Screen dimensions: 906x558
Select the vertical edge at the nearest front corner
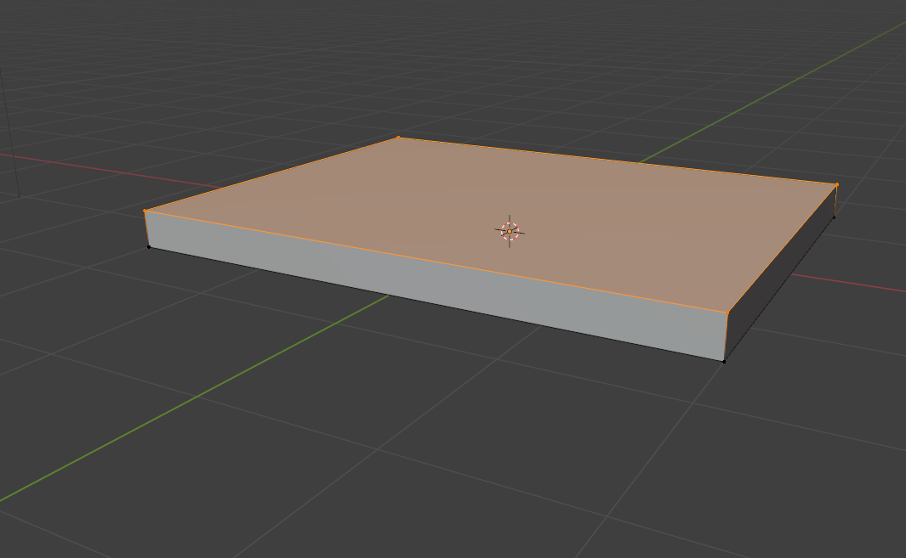pyautogui.click(x=726, y=337)
